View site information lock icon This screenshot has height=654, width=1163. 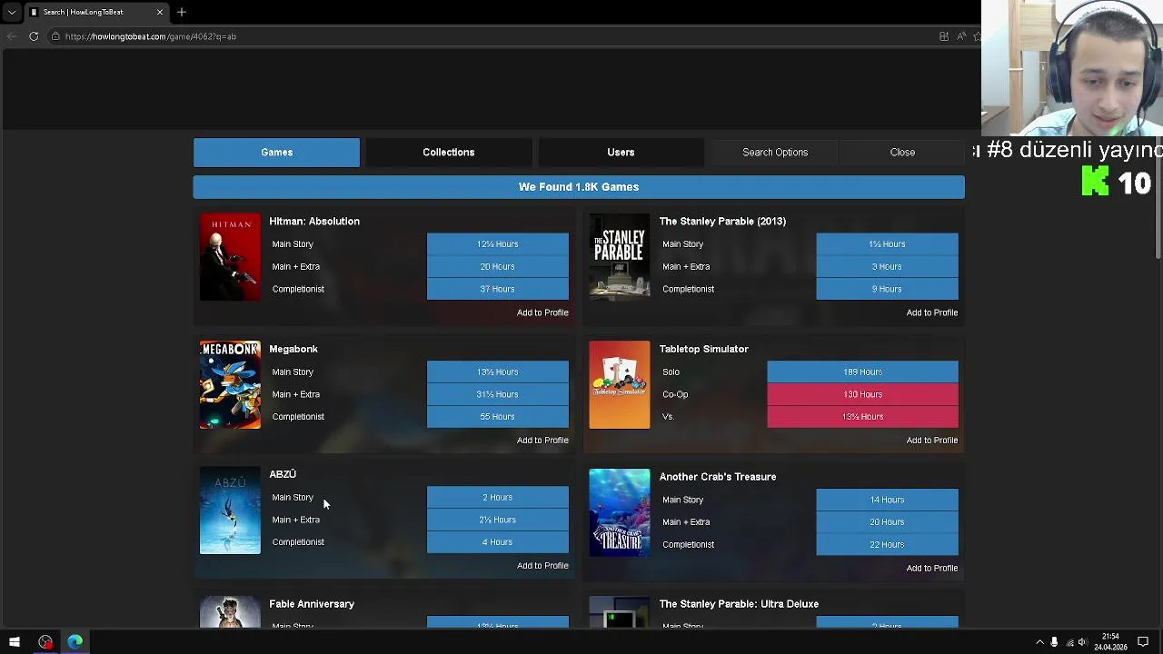[x=55, y=36]
